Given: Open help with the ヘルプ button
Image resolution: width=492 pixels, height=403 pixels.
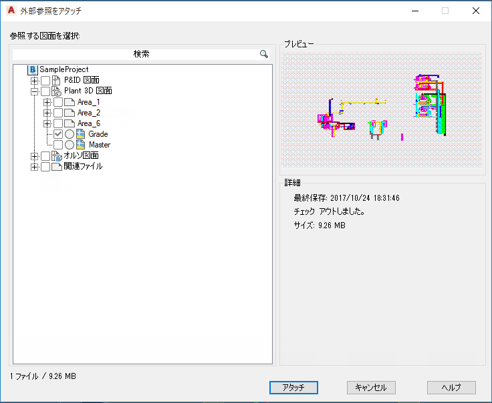Looking at the screenshot, I should click(451, 388).
